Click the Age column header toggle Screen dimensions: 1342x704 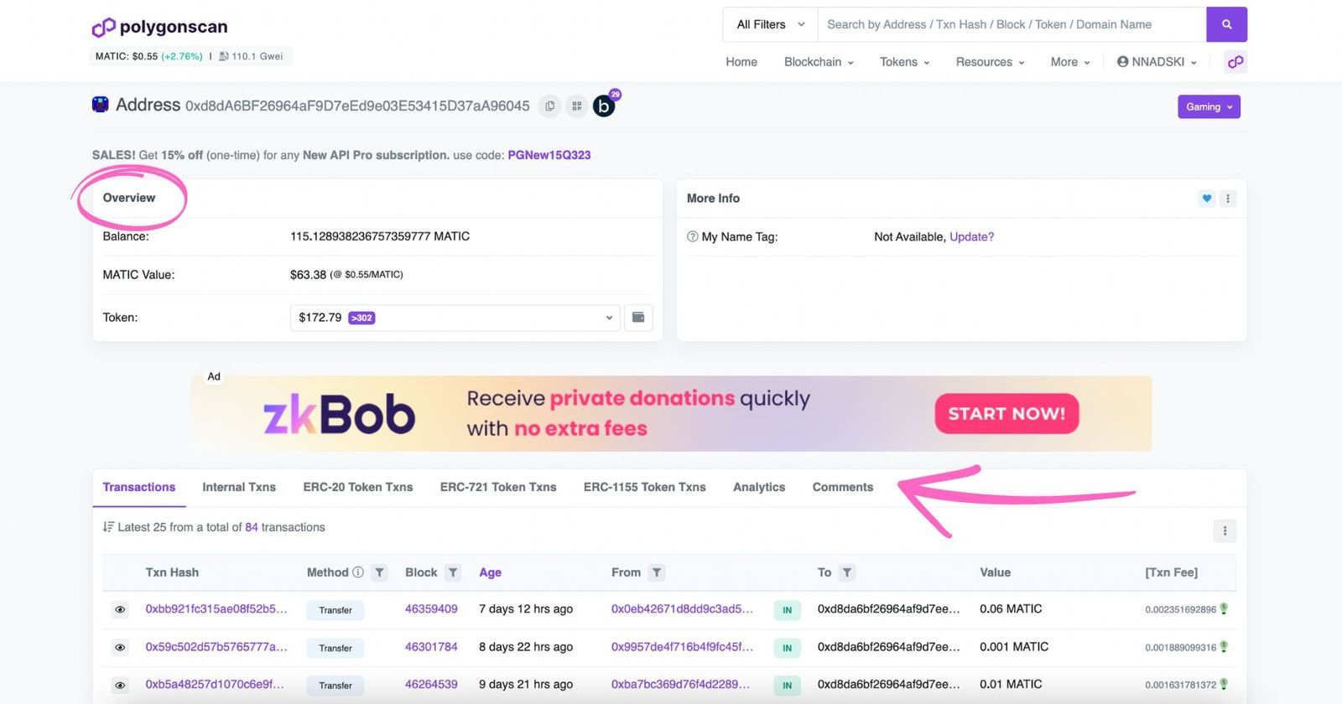click(x=490, y=572)
